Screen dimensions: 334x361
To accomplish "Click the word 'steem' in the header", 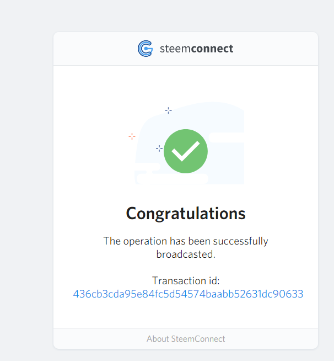I will click(x=175, y=49).
